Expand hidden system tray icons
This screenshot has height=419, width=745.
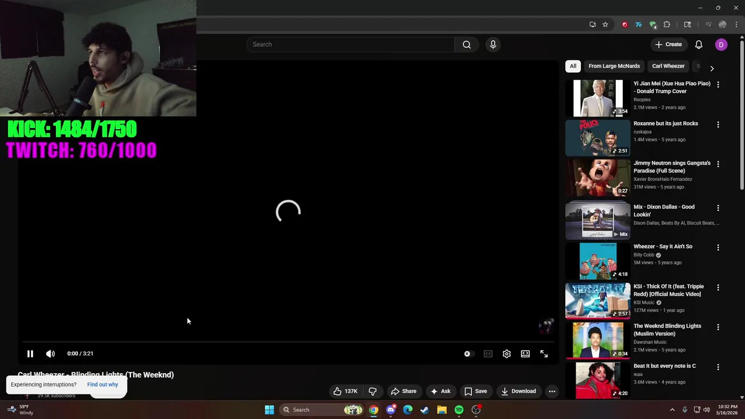[672, 410]
